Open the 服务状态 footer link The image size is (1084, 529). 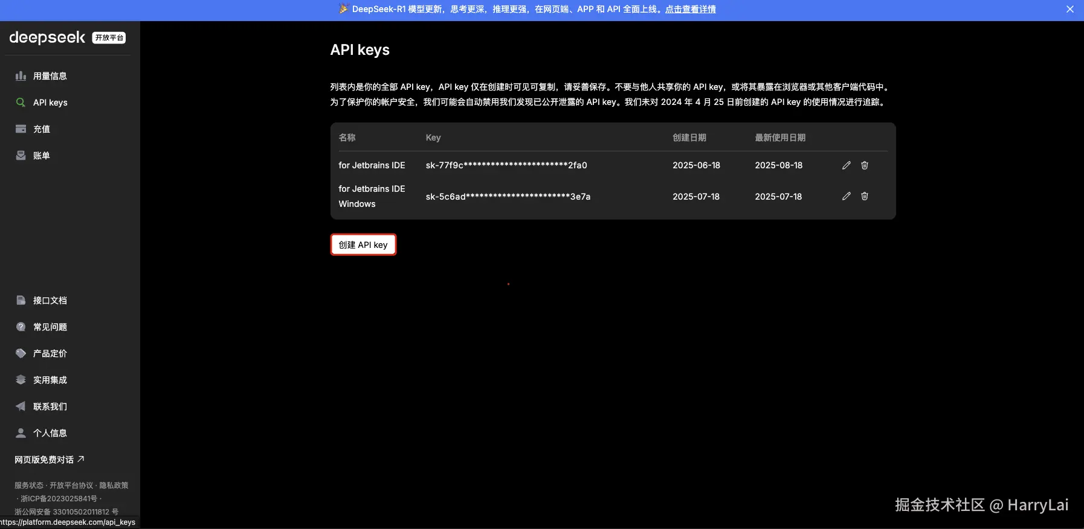[x=29, y=485]
